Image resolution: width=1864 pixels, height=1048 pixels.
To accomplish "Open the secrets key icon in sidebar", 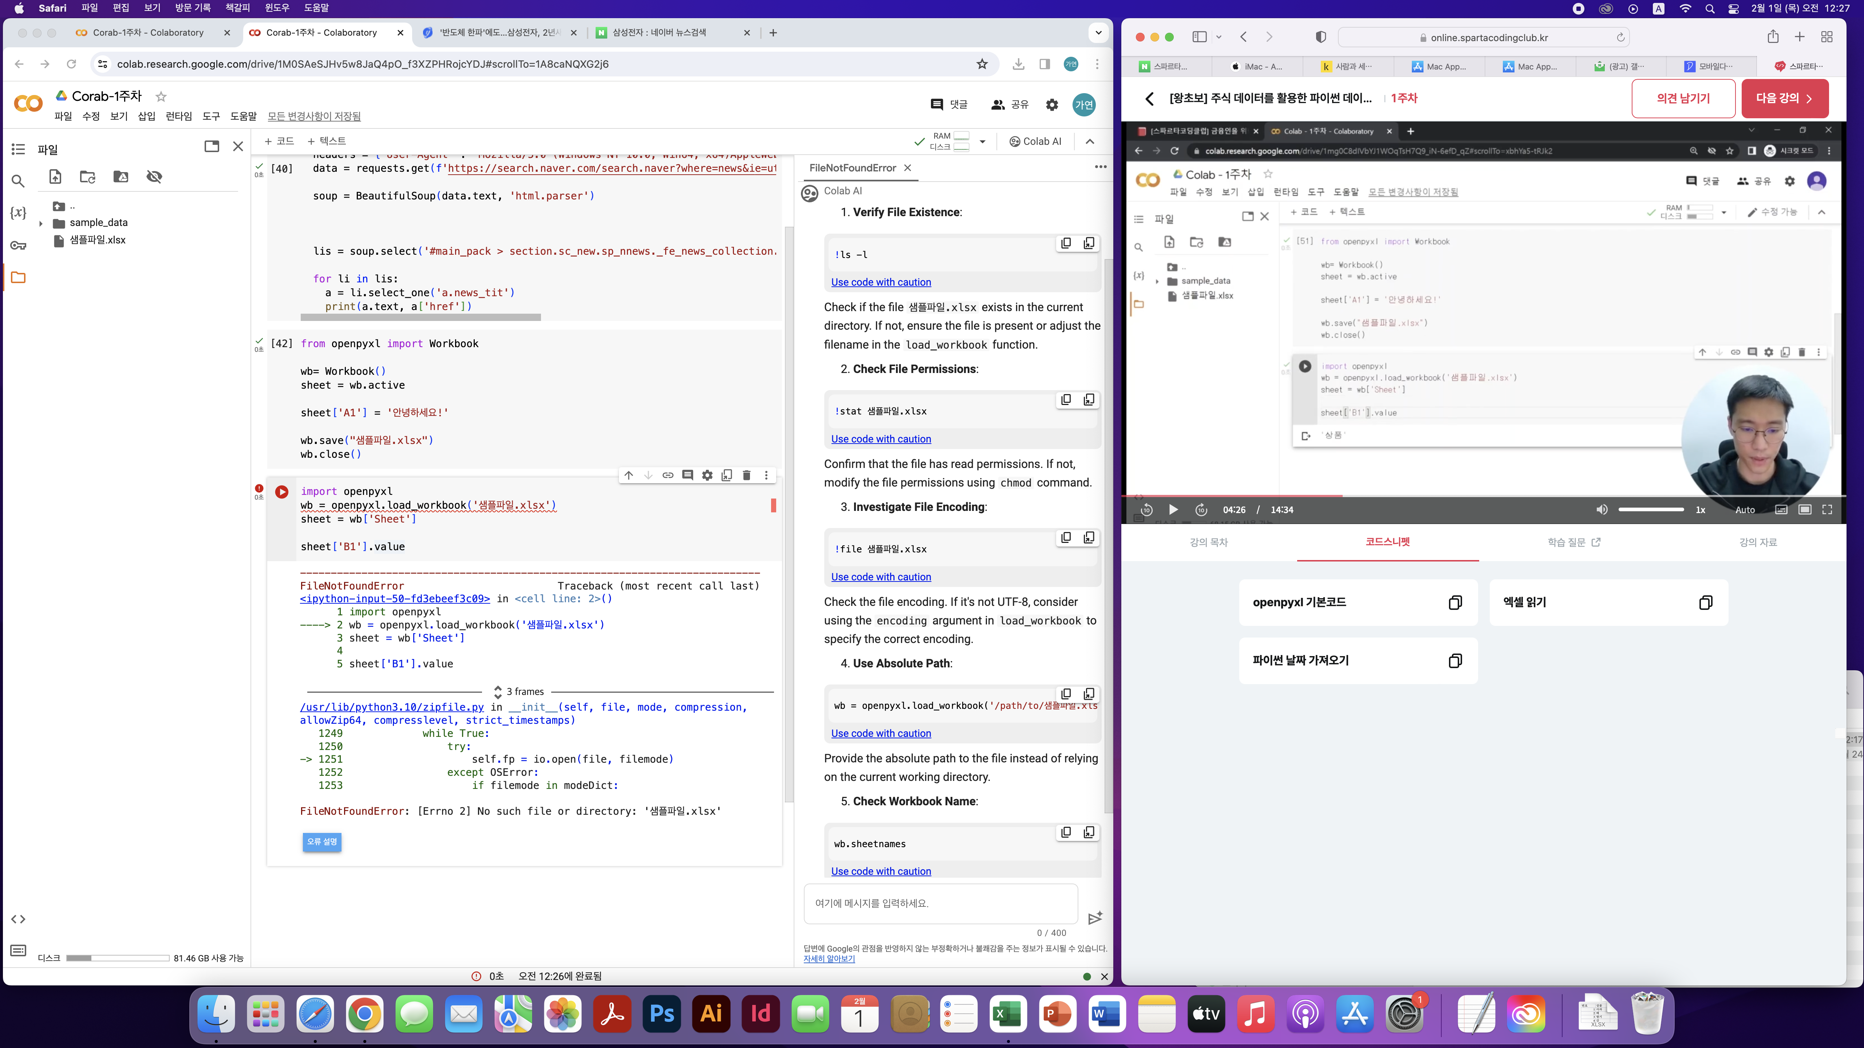I will 18,245.
